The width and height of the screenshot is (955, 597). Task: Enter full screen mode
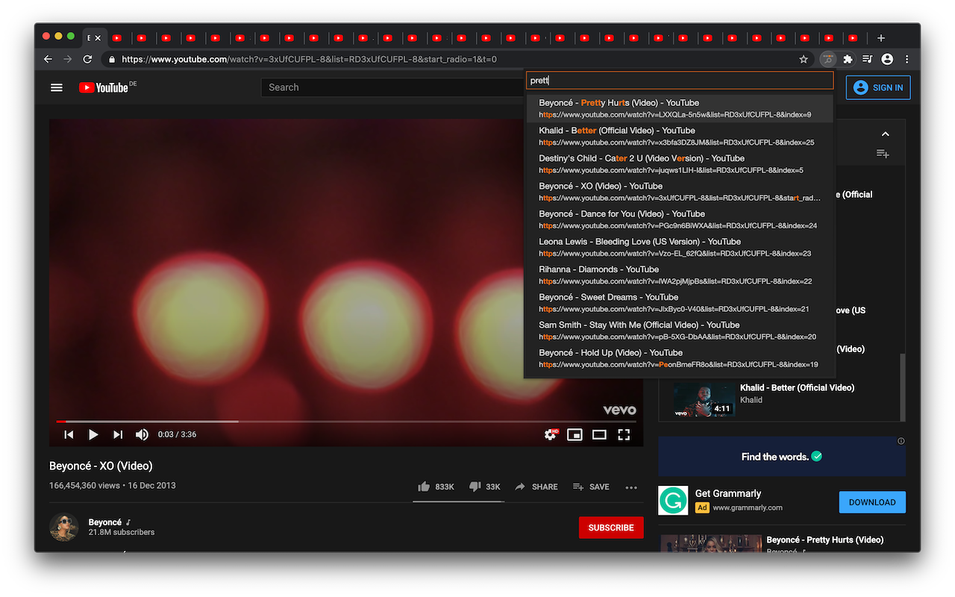pyautogui.click(x=624, y=434)
